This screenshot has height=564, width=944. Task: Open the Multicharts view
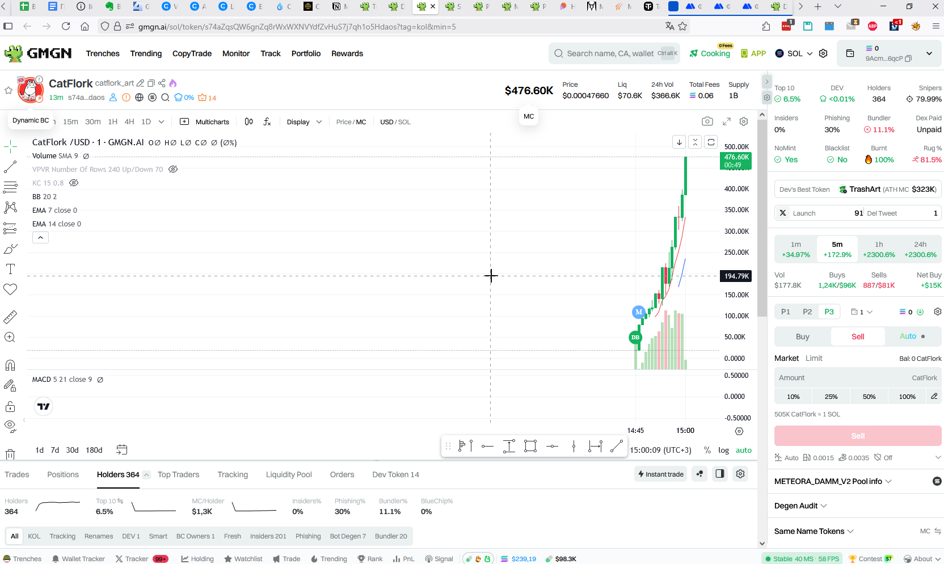click(205, 122)
